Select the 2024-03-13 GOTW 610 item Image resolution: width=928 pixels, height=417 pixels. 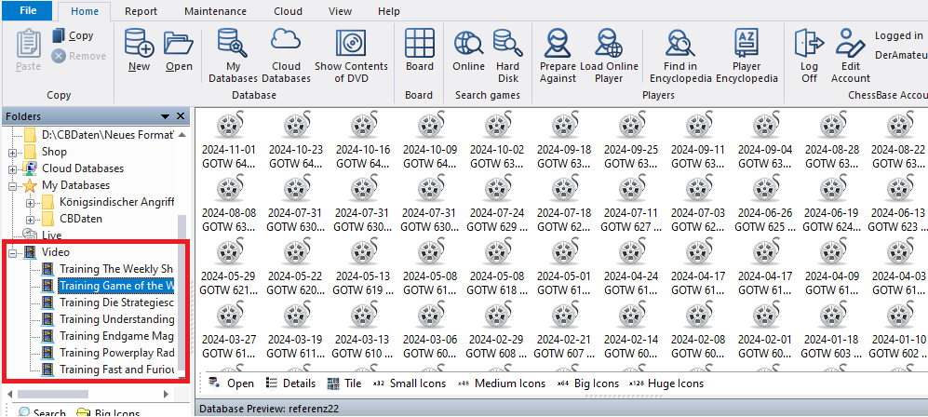pos(362,331)
